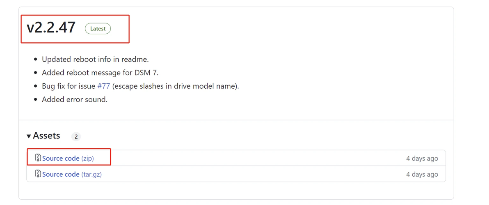Click "4 days ago" on the tar.gz row
489x205 pixels.
point(422,174)
